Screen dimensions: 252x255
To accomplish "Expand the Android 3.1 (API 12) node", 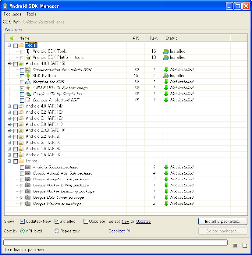I will tap(9, 118).
